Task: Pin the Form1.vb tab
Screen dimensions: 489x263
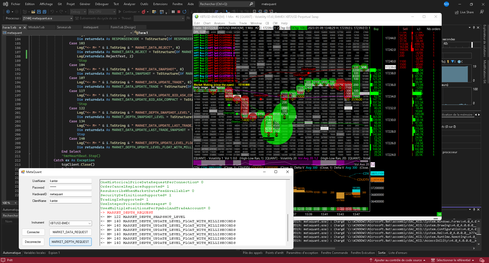Action: point(20,27)
